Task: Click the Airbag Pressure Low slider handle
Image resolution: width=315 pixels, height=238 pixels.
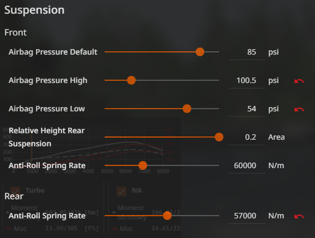Action: [187, 109]
